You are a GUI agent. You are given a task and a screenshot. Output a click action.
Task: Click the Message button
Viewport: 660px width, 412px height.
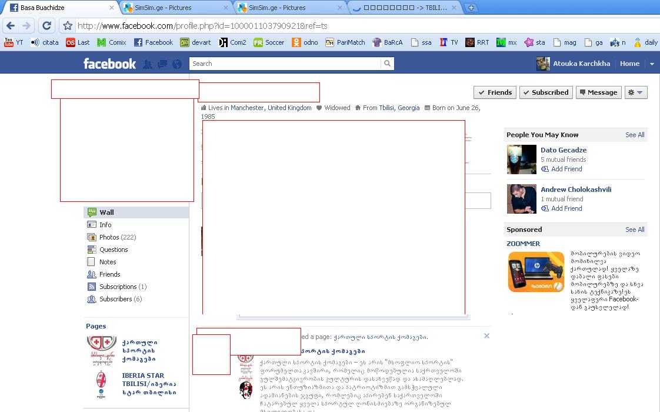tap(598, 92)
